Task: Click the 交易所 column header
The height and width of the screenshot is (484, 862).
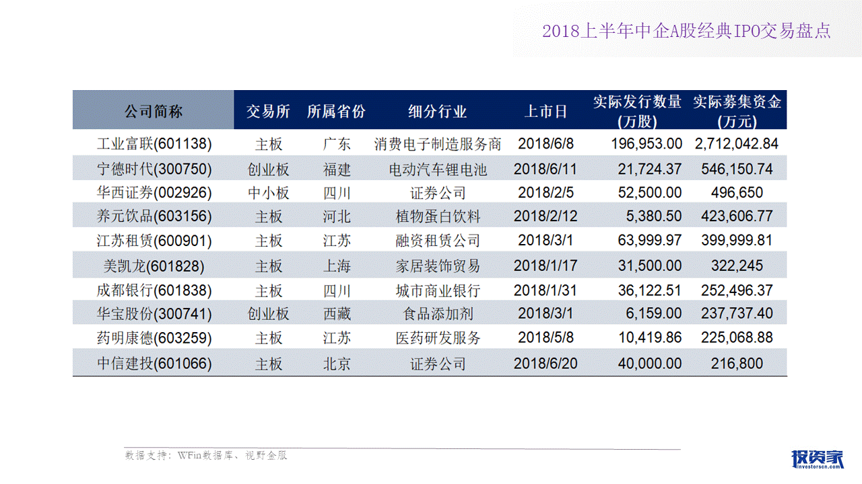Action: tap(268, 111)
